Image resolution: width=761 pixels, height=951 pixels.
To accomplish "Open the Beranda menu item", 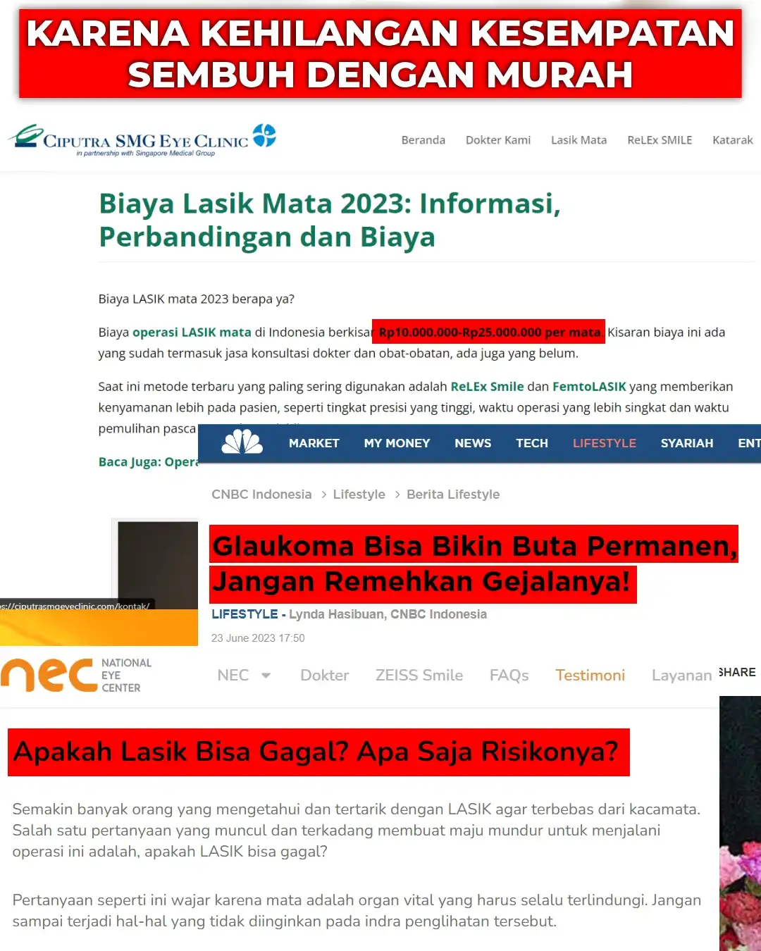I will point(423,140).
